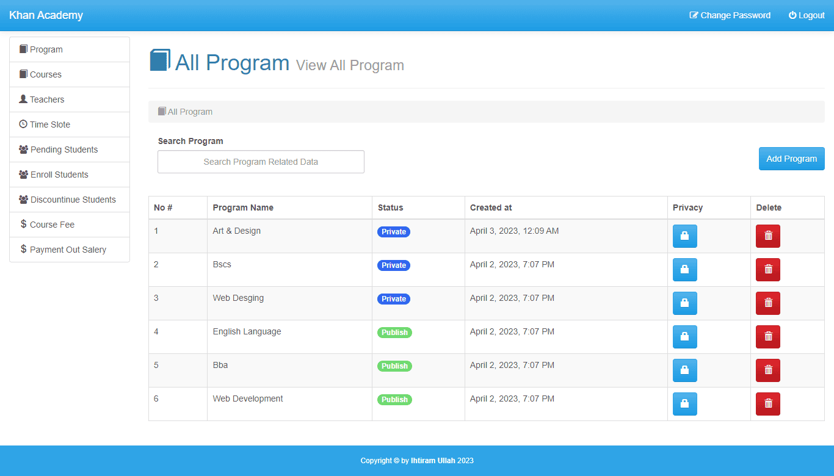This screenshot has width=834, height=476.
Task: Click the Logout link
Action: point(807,15)
